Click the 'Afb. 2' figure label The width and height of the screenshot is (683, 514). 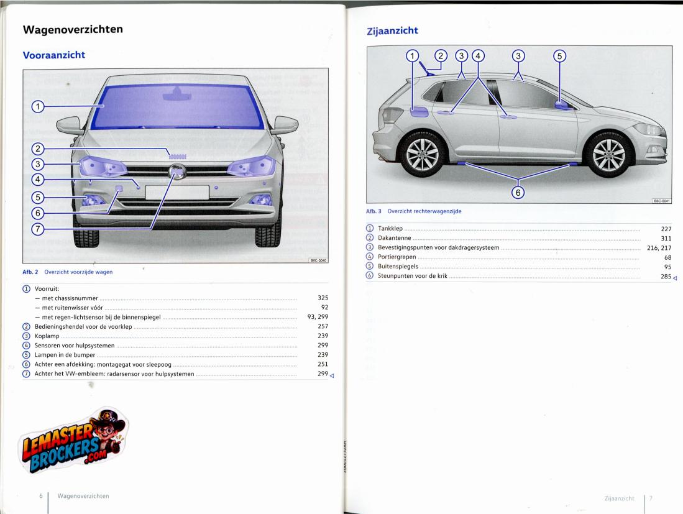pos(30,272)
